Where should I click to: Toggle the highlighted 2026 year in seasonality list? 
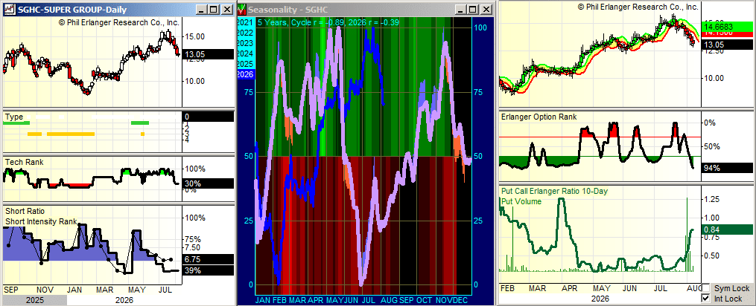(x=246, y=74)
